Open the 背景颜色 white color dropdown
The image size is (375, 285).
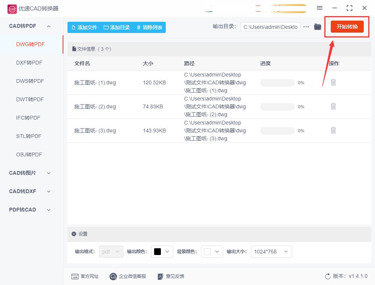click(x=212, y=252)
